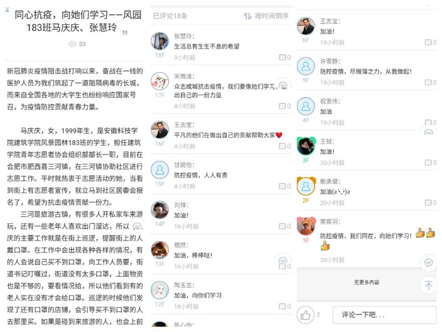Click the thumbs-up like icon at bottom

(305, 315)
